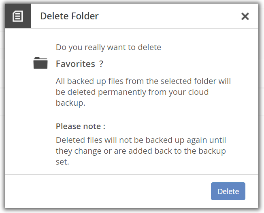
Task: Click the "Please note :" heading
Action: click(81, 126)
